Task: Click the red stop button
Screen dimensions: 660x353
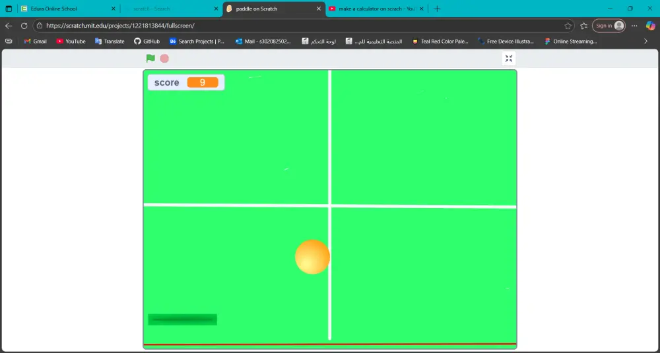Action: tap(164, 59)
